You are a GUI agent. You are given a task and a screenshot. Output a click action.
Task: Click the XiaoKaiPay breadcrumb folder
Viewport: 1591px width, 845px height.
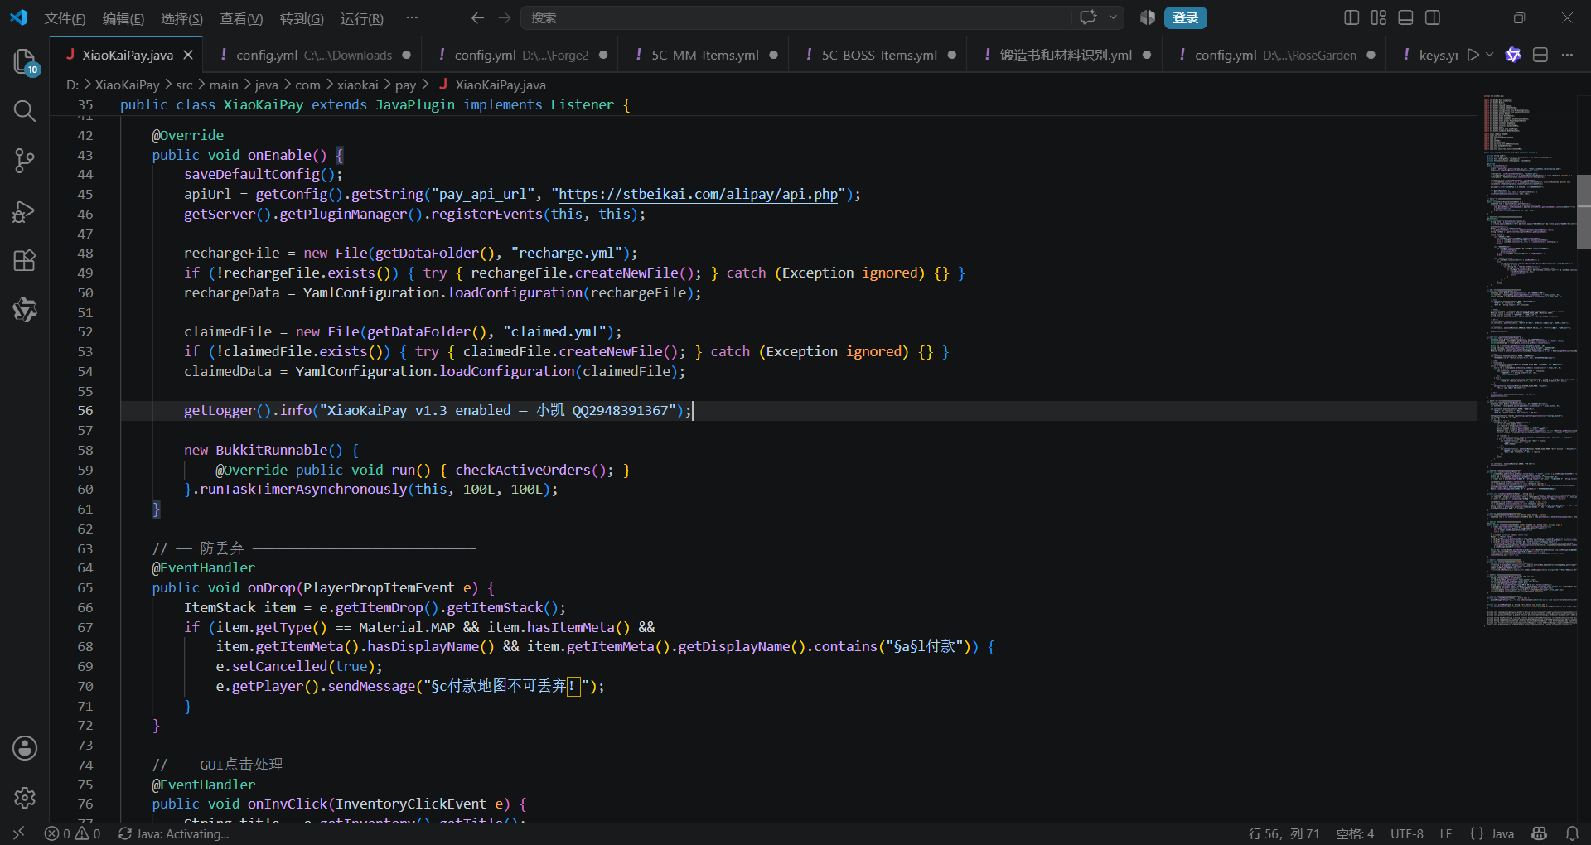click(x=127, y=84)
